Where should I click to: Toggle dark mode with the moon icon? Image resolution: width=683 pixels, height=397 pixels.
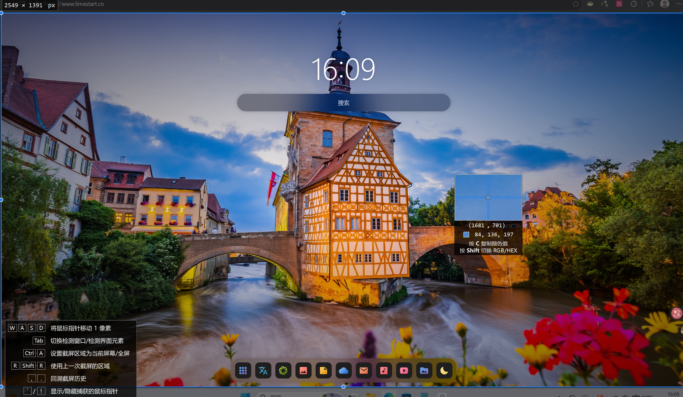pos(444,370)
